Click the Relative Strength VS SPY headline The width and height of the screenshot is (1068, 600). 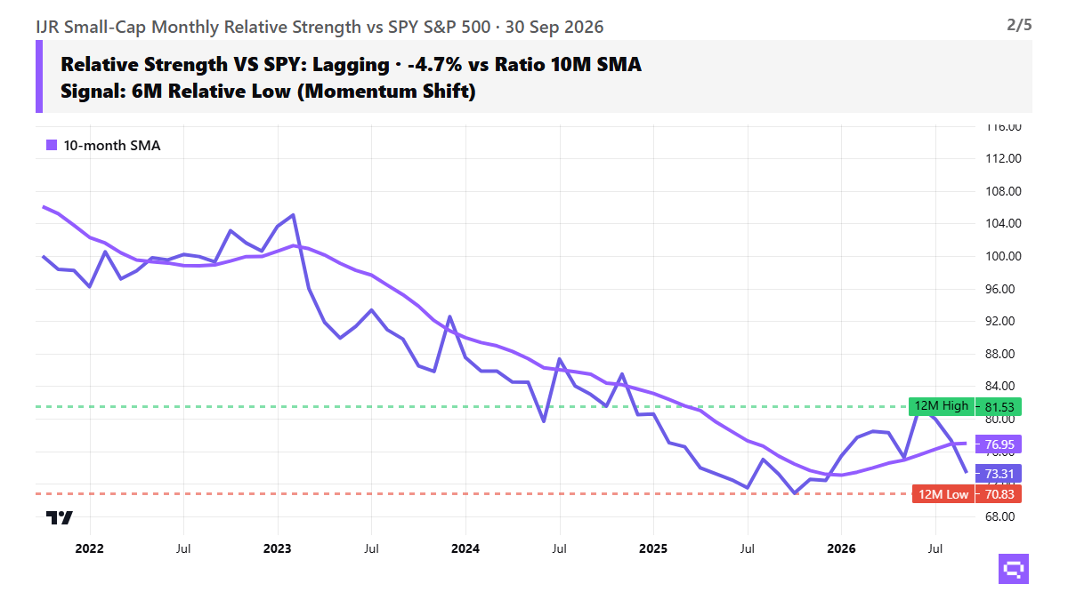352,64
